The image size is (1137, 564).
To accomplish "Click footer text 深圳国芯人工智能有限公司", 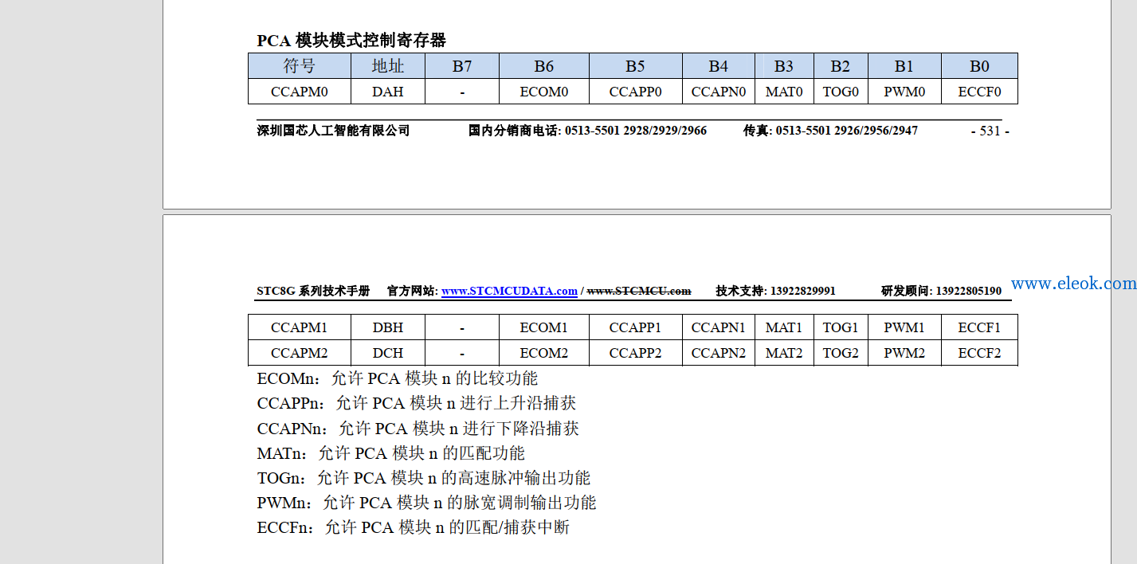I will [x=333, y=131].
